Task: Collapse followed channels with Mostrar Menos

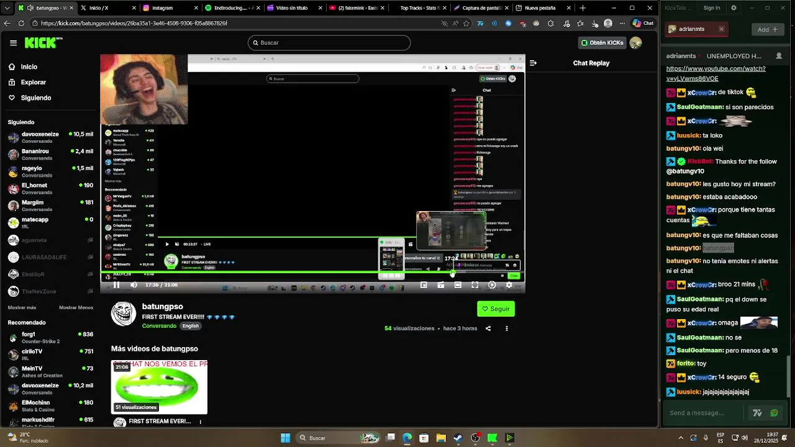Action: pyautogui.click(x=76, y=307)
